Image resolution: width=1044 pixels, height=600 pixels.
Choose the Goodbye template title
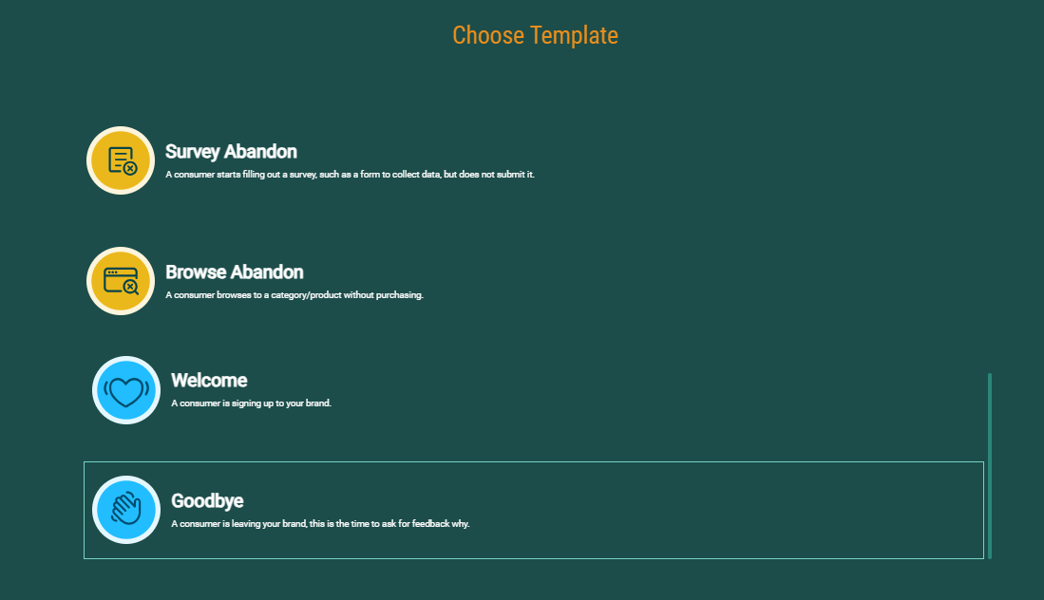tap(207, 500)
